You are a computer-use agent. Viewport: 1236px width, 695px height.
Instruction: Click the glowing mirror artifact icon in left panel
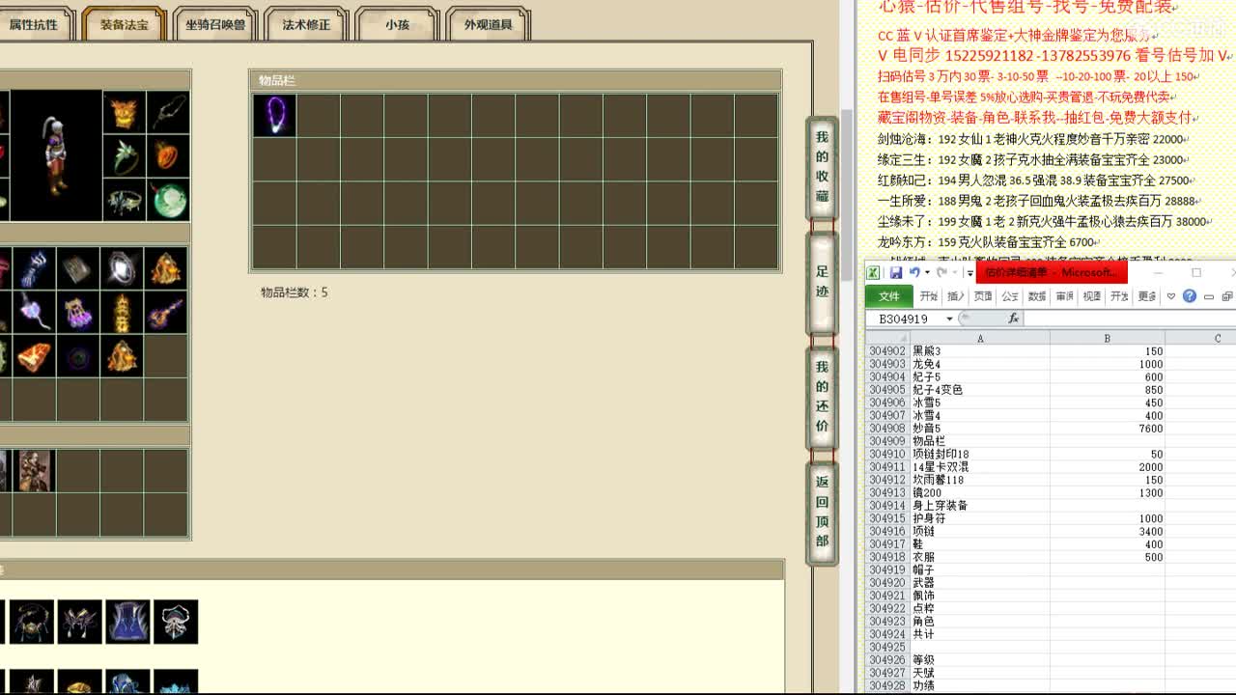click(x=122, y=267)
